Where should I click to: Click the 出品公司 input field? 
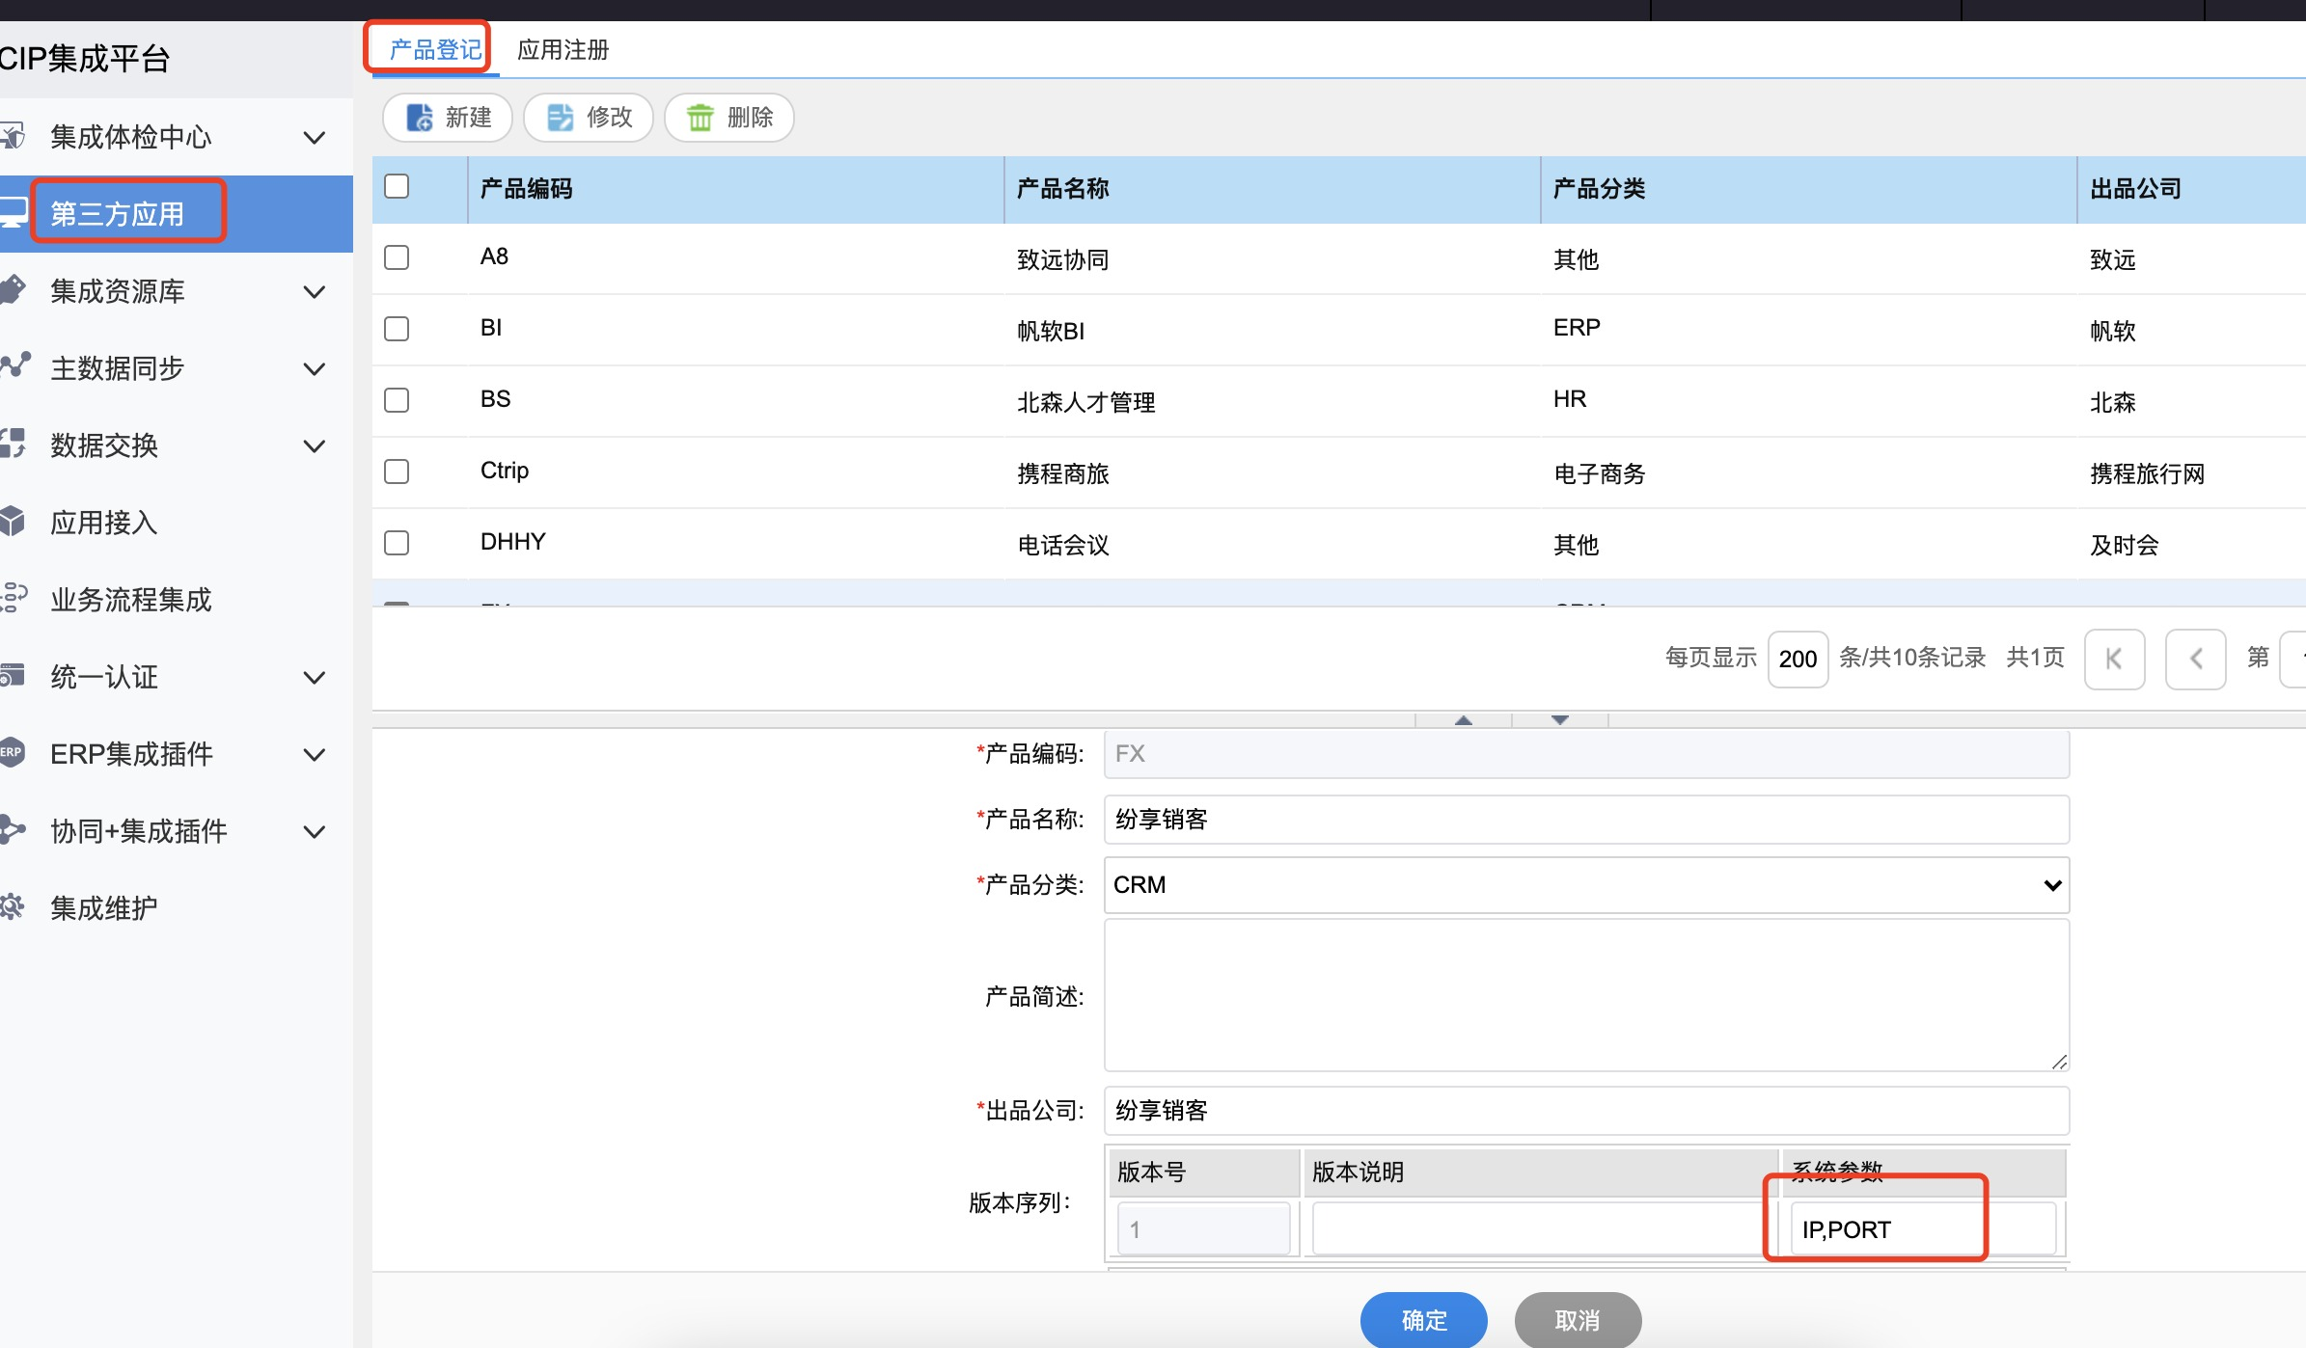1586,1111
